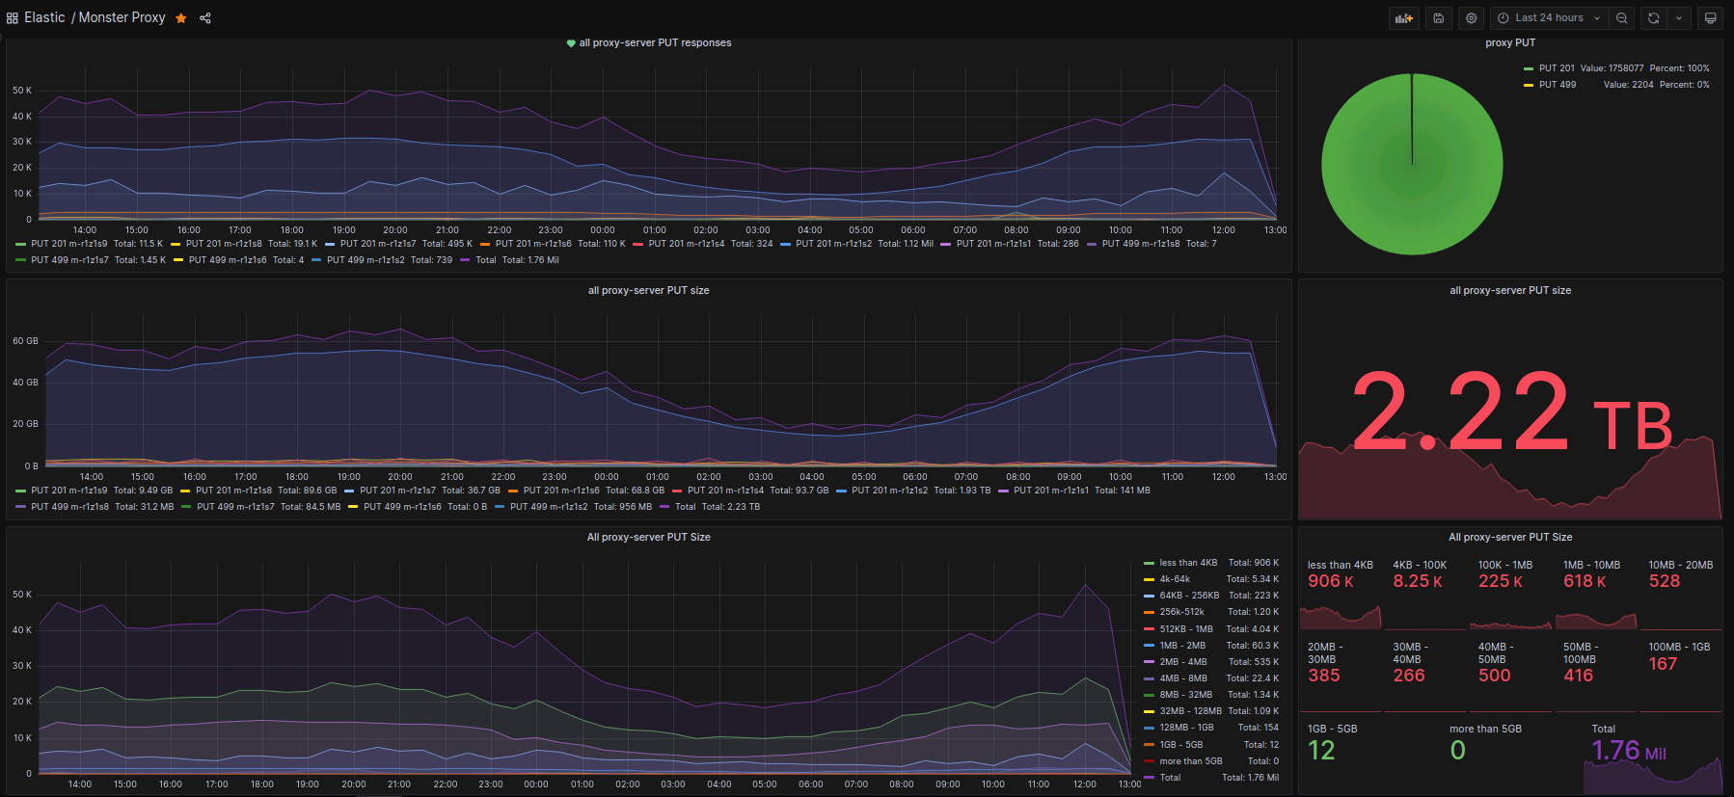Add a new panel with the chart-plus icon
Viewport: 1734px width, 797px height.
pos(1404,18)
